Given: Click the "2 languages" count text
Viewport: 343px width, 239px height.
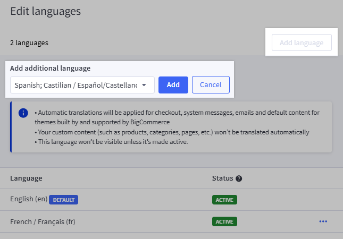Looking at the screenshot, I should tap(29, 43).
